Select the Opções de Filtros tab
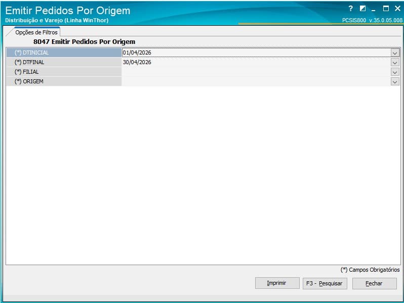This screenshot has height=303, width=404. pos(36,32)
